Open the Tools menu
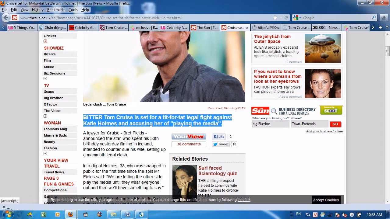The width and height of the screenshot is (390, 219). 73,10
